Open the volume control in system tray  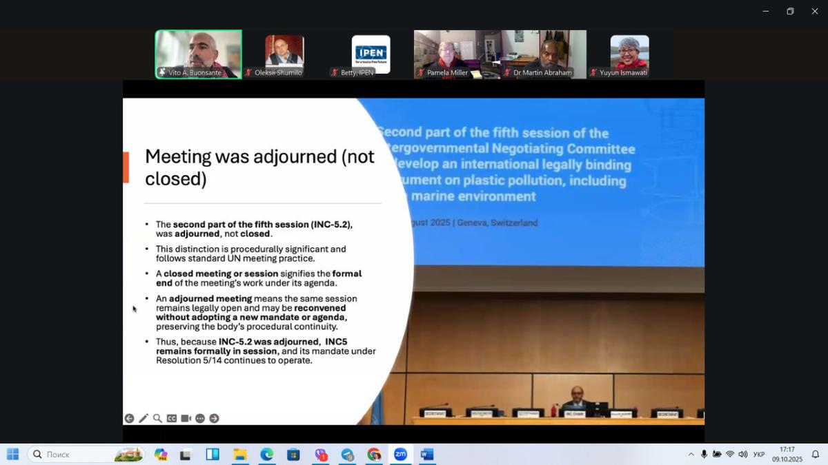[x=742, y=455]
